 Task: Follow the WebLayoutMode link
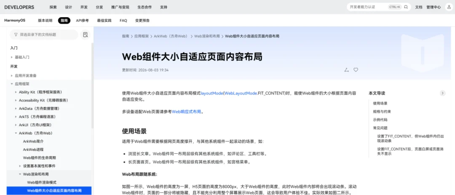(x=241, y=93)
